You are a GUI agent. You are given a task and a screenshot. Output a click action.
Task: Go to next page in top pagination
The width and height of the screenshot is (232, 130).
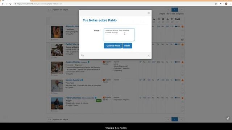pos(181,10)
